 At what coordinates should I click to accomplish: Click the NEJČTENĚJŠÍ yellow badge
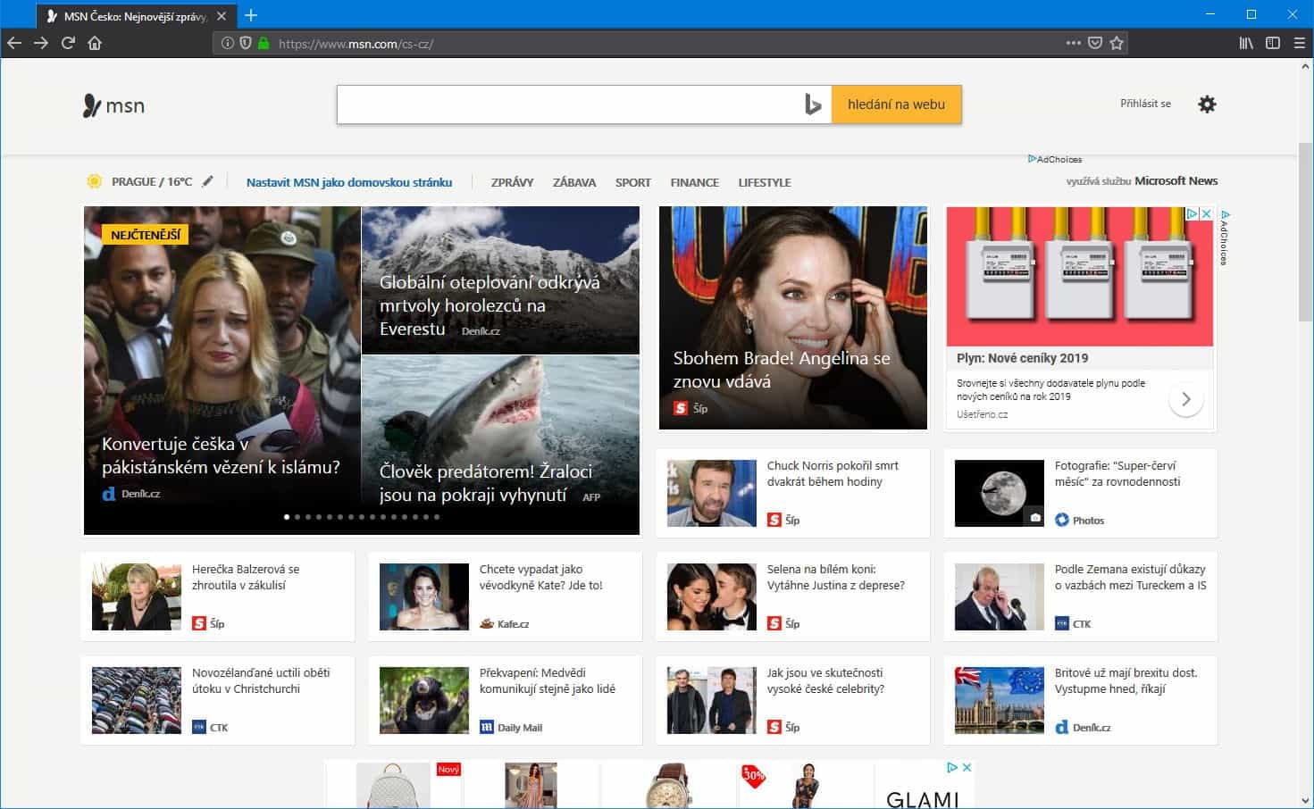(145, 235)
